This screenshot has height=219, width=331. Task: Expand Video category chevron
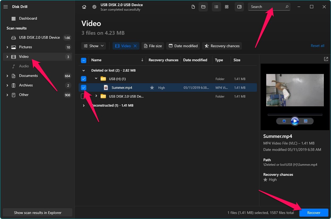(x=7, y=57)
